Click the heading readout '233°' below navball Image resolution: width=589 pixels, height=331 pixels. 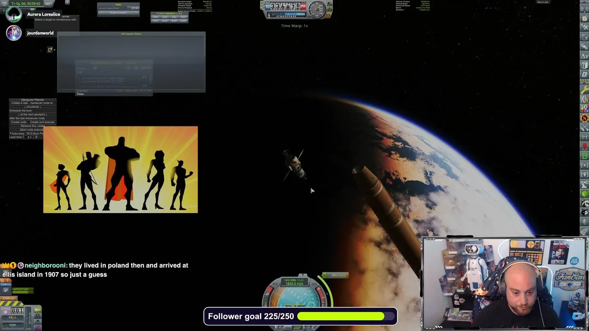point(297,328)
